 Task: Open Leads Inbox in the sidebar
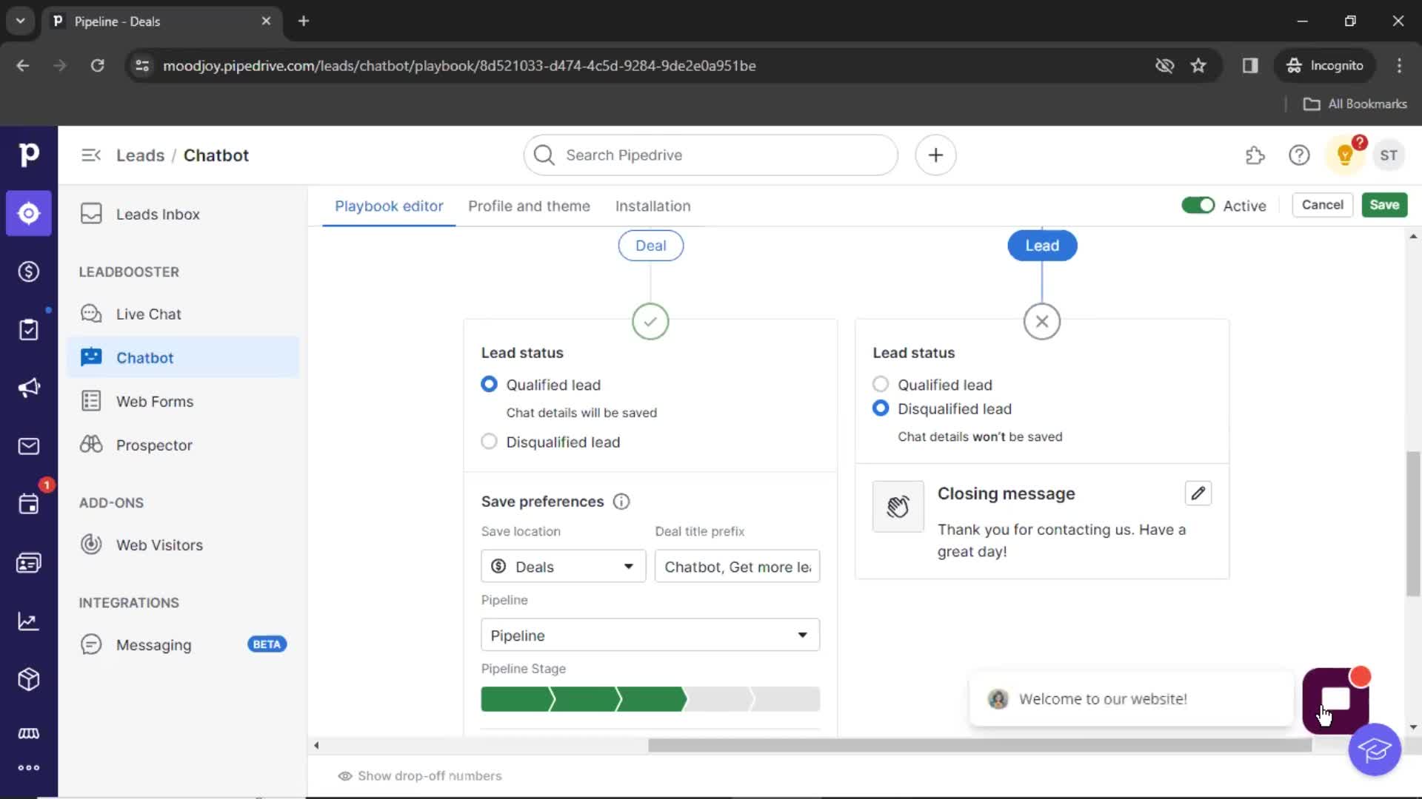[x=183, y=215]
